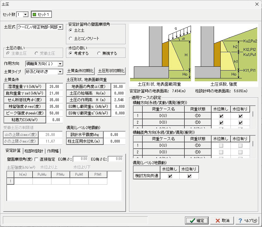Image resolution: width=262 pixels, height=227 pixels.
Task: Switch to the 柱部材設計 tab
Action: coord(34,151)
